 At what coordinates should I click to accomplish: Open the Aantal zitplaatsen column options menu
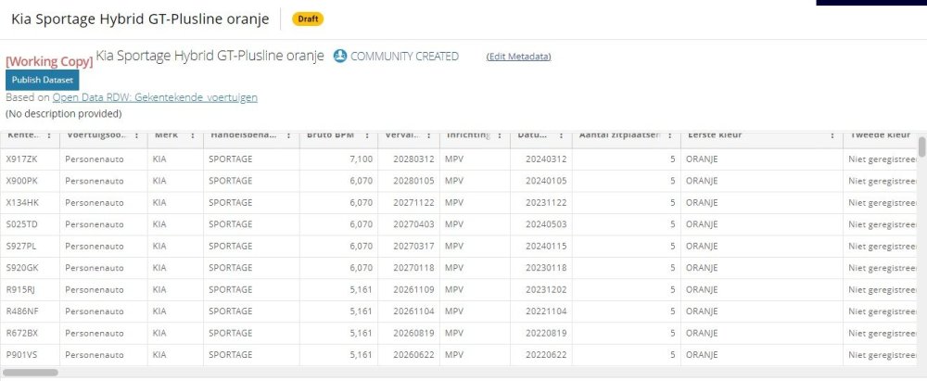pos(668,135)
